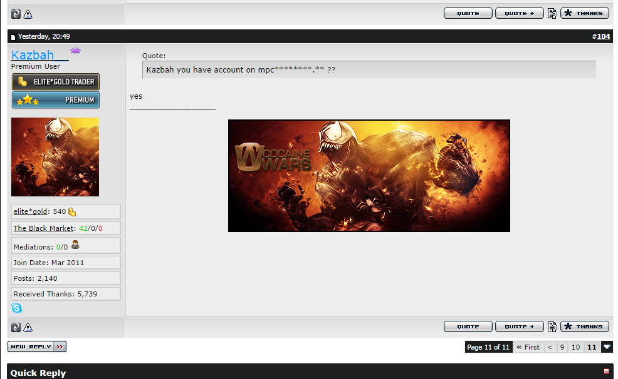The height and width of the screenshot is (379, 618).
Task: Click the post status icon next to Yesterday, 20:49
Action: (x=13, y=37)
